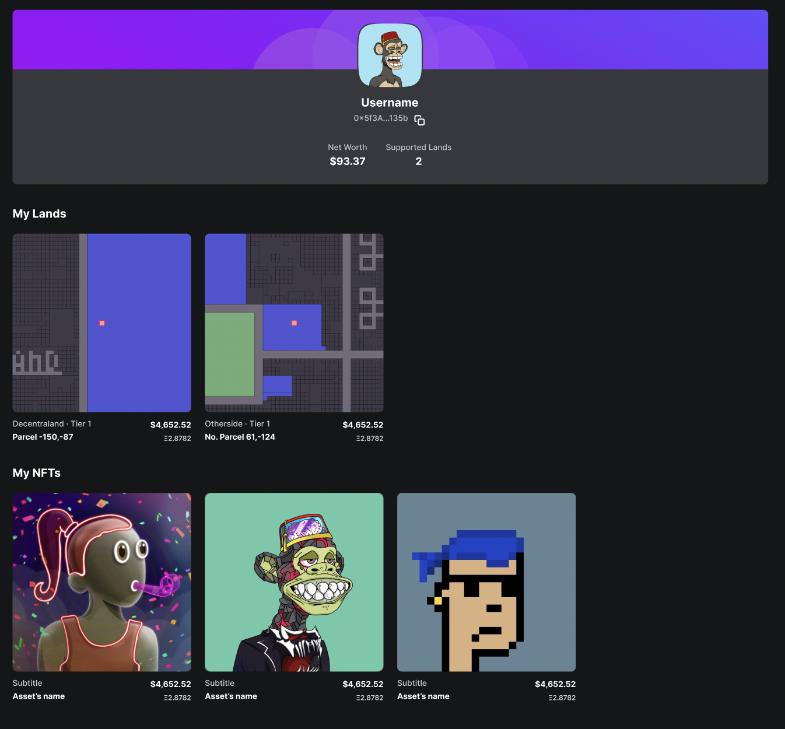785x729 pixels.
Task: Click the green area on Otherside map
Action: coord(230,354)
